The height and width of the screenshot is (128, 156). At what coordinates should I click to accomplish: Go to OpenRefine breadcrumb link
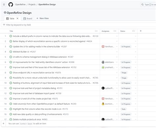20,5
